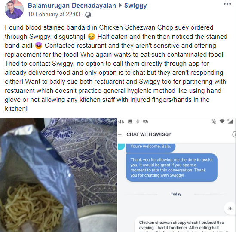
Task: Click the image notification icon in status bar
Action: tap(130, 122)
